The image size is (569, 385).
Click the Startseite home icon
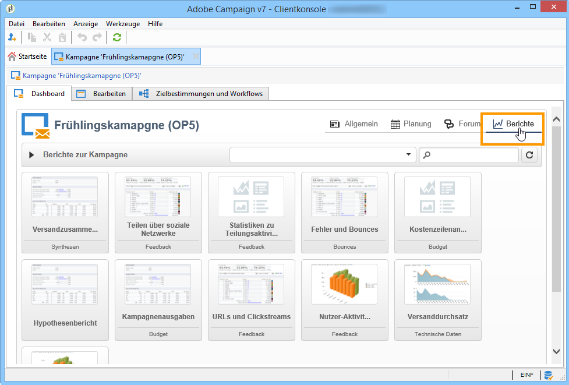click(12, 56)
